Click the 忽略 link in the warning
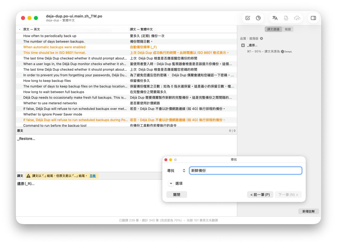 (93, 176)
